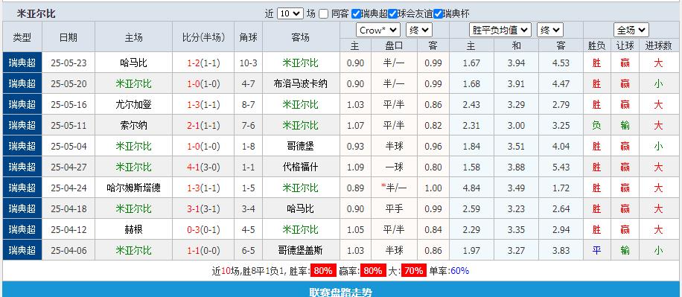Click the 米亚尔比 table title
The image size is (682, 297).
36,14
